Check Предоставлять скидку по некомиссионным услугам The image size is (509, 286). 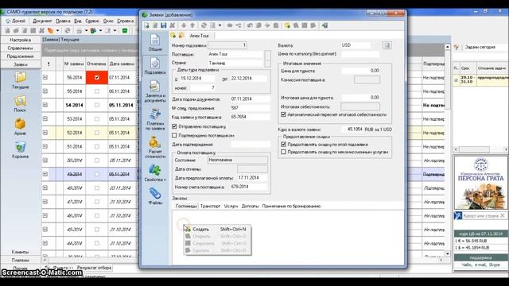tap(283, 152)
